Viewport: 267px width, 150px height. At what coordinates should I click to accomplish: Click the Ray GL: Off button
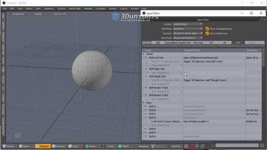tap(60, 14)
